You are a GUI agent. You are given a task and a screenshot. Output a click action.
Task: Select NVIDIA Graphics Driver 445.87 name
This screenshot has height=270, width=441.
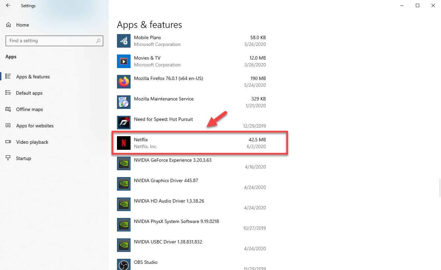pos(166,180)
